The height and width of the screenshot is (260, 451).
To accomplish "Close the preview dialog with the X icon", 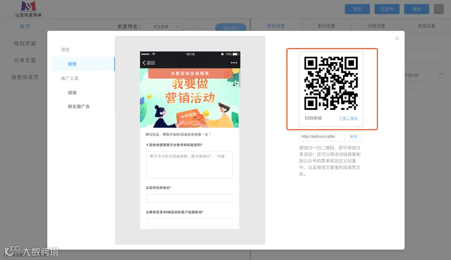I will coord(397,39).
